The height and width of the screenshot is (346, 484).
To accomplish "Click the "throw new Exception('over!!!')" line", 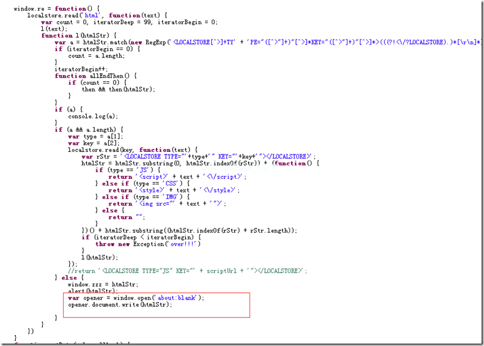I will click(x=148, y=243).
